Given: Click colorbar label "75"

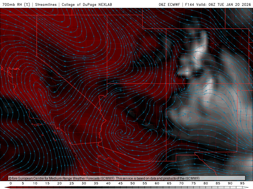Looking at the screenshot, I should pos(194,183).
